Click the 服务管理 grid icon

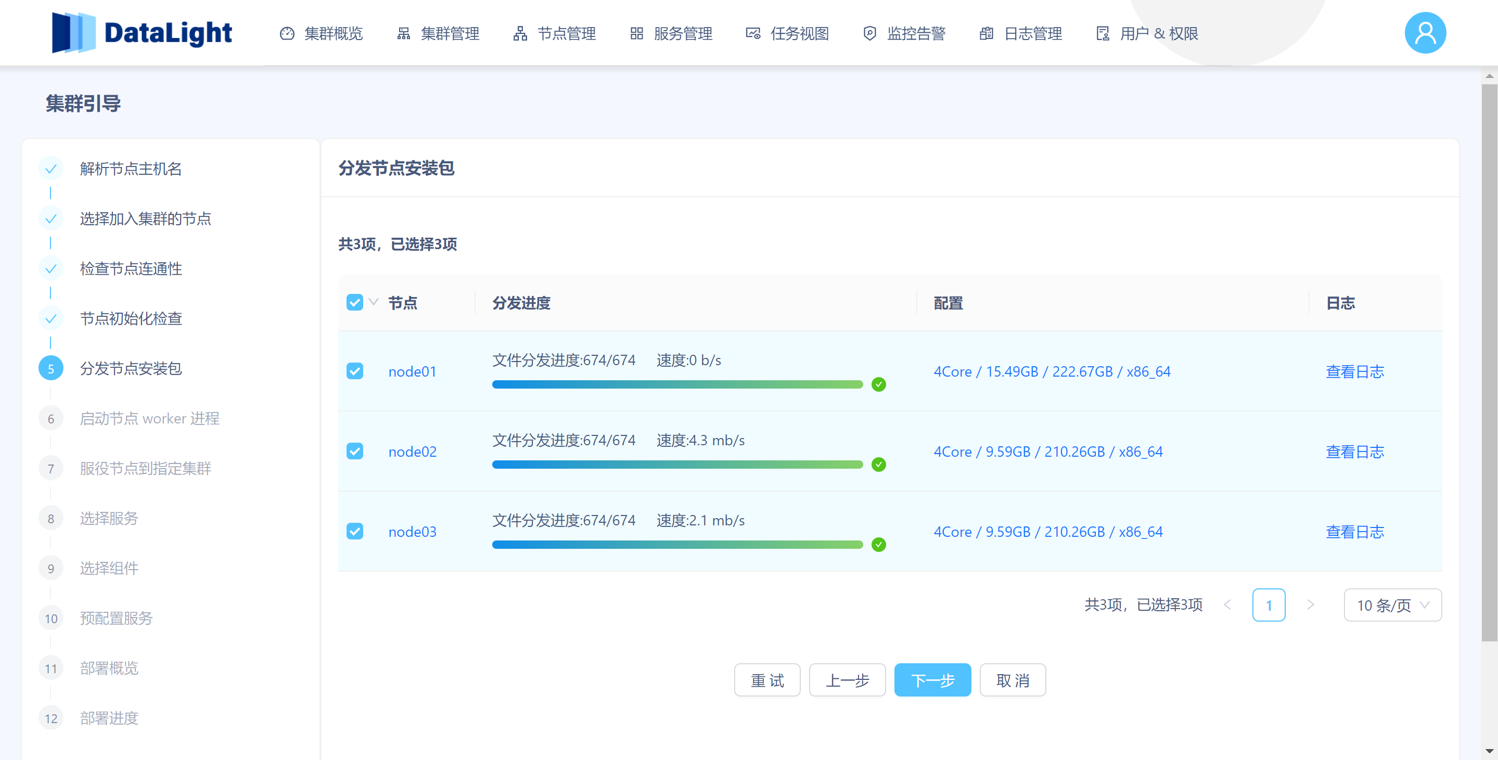[637, 34]
